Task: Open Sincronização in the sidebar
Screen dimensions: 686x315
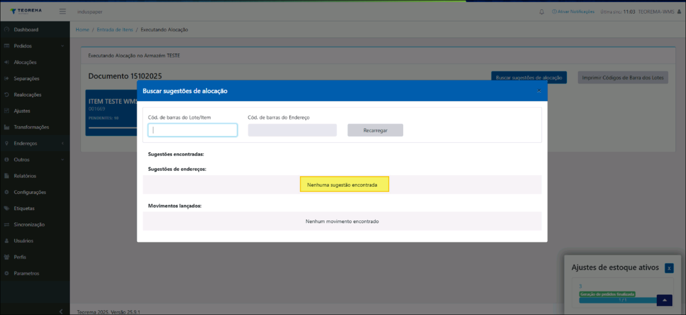Action: [29, 224]
